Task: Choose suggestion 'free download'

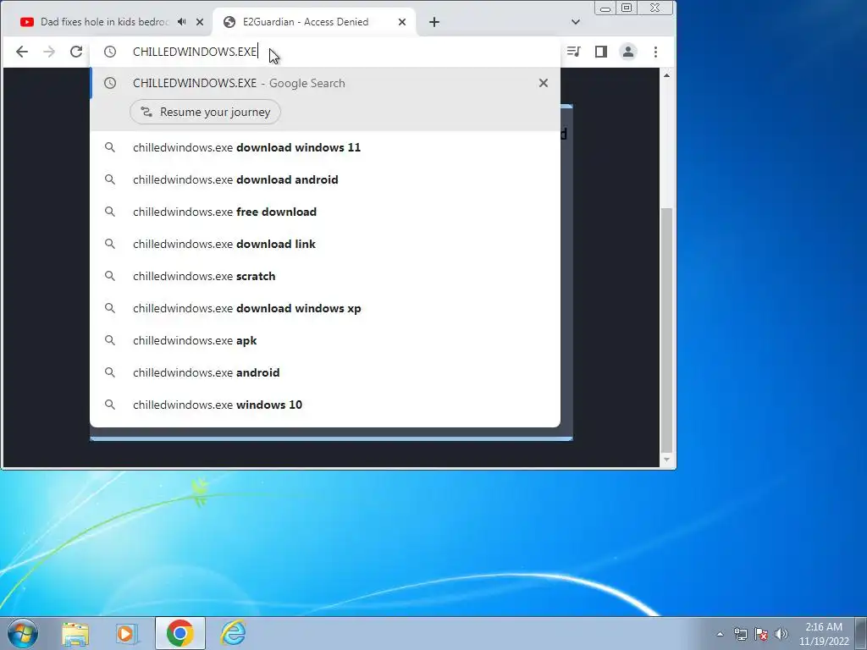Action: (325, 212)
